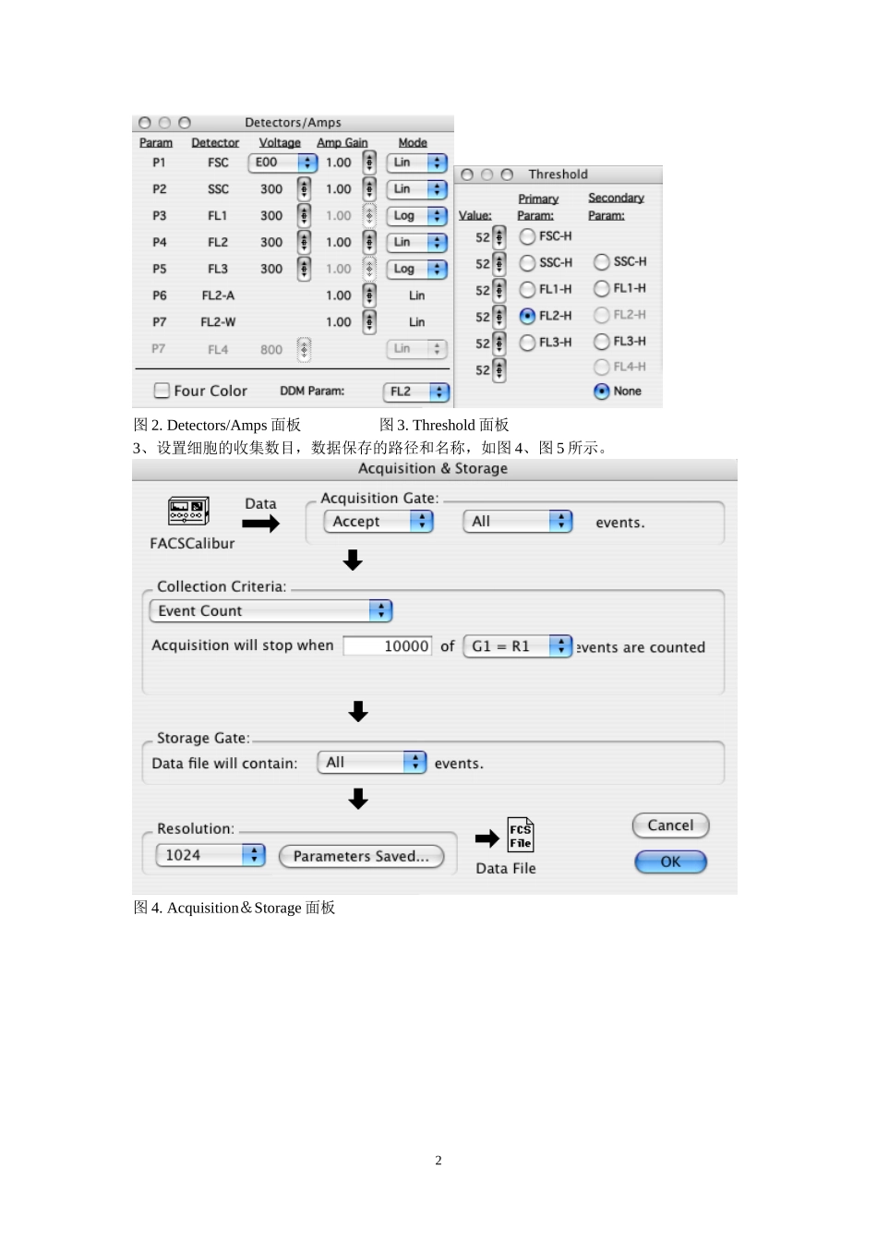The image size is (877, 1241).
Task: Click the FL1 voltage stepper
Action: [x=304, y=216]
